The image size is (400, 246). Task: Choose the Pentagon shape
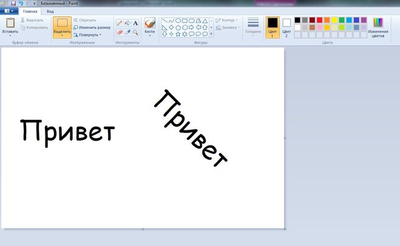pos(178,27)
